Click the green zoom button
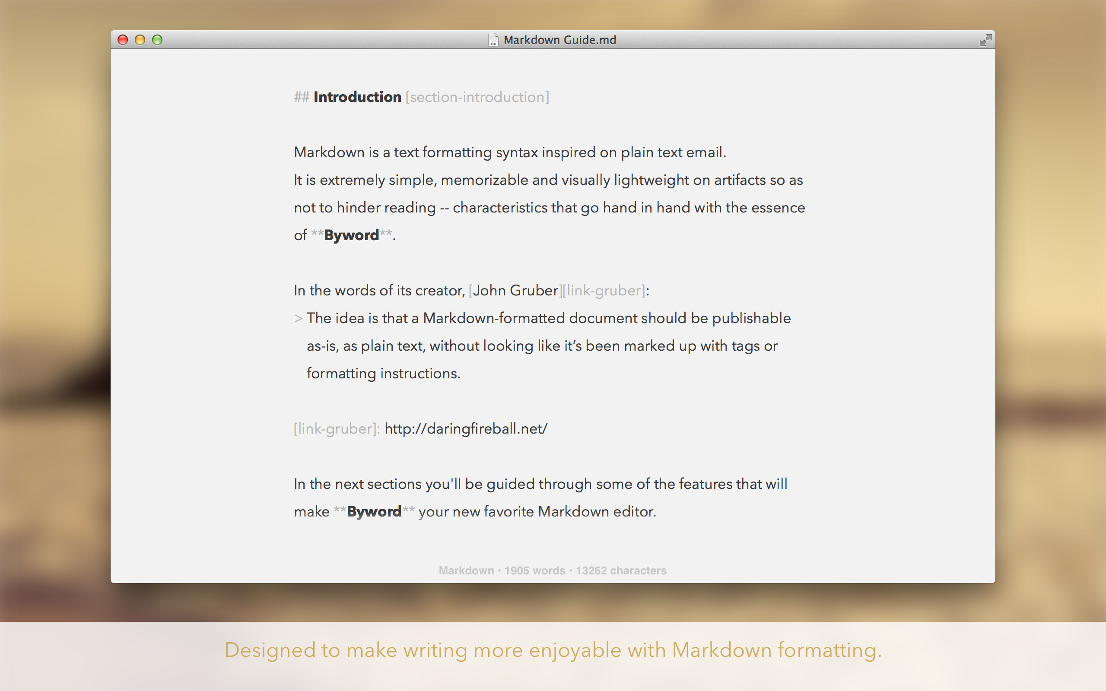 pos(158,39)
